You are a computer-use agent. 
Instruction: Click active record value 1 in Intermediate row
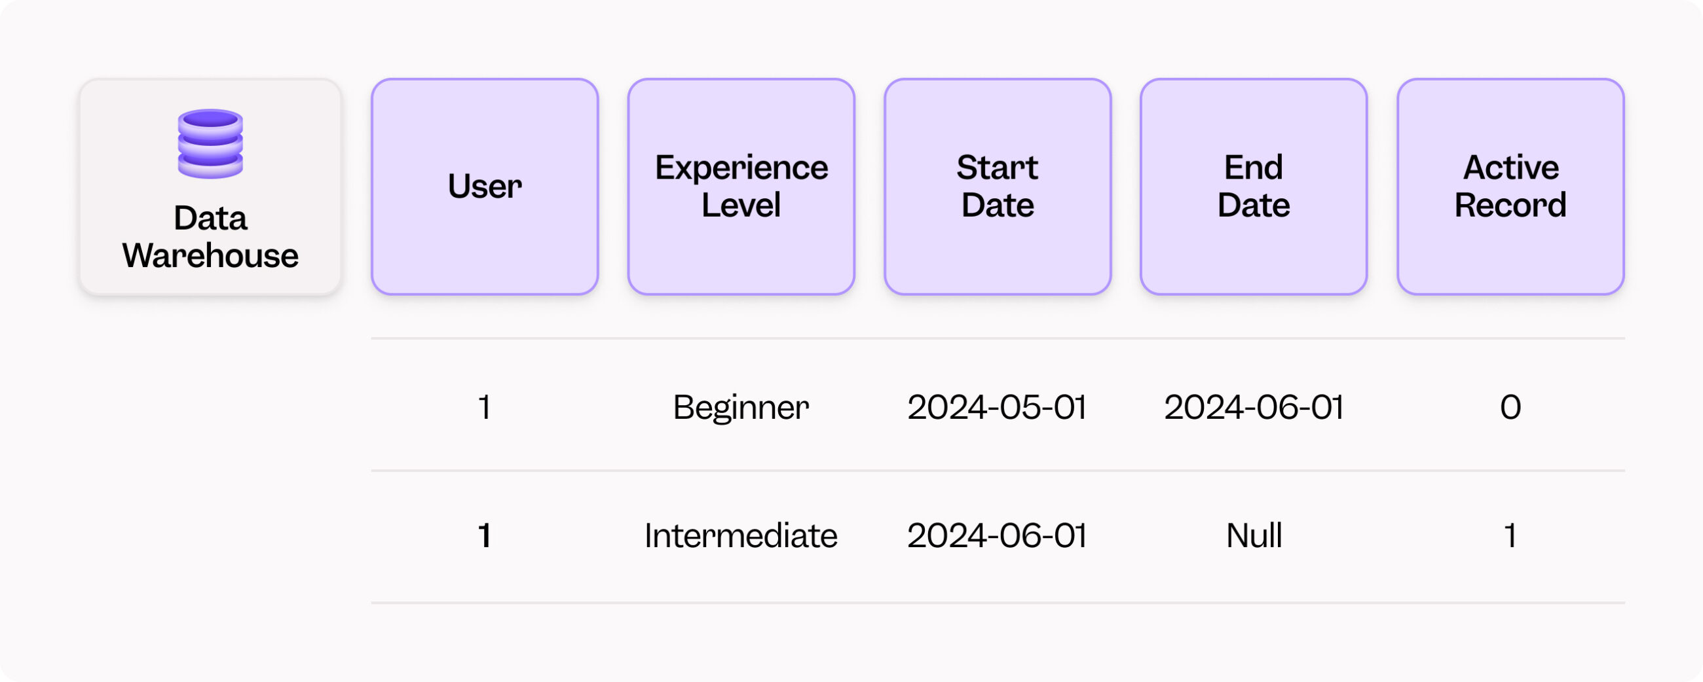[x=1510, y=535]
